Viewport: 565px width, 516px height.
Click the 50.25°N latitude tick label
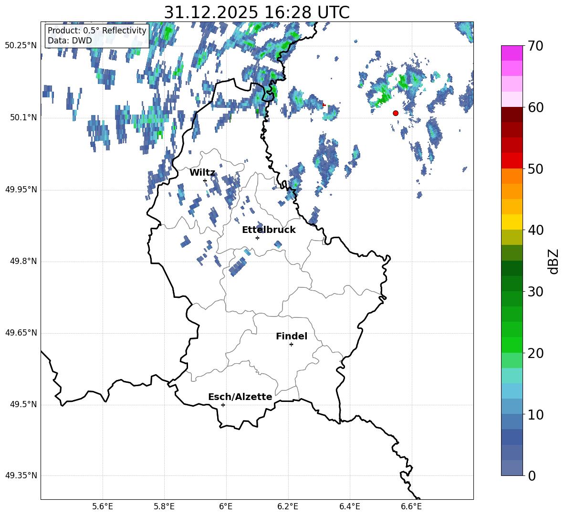[21, 46]
